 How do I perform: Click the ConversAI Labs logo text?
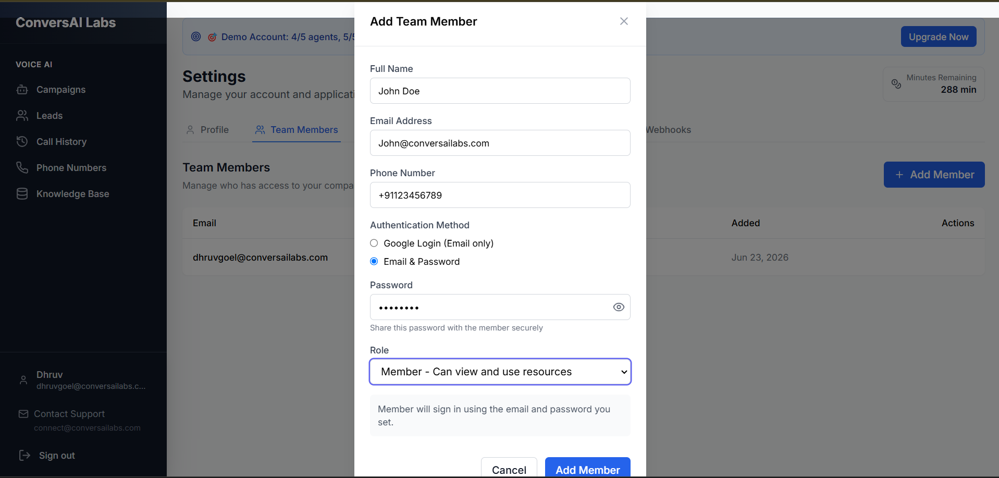pos(66,22)
